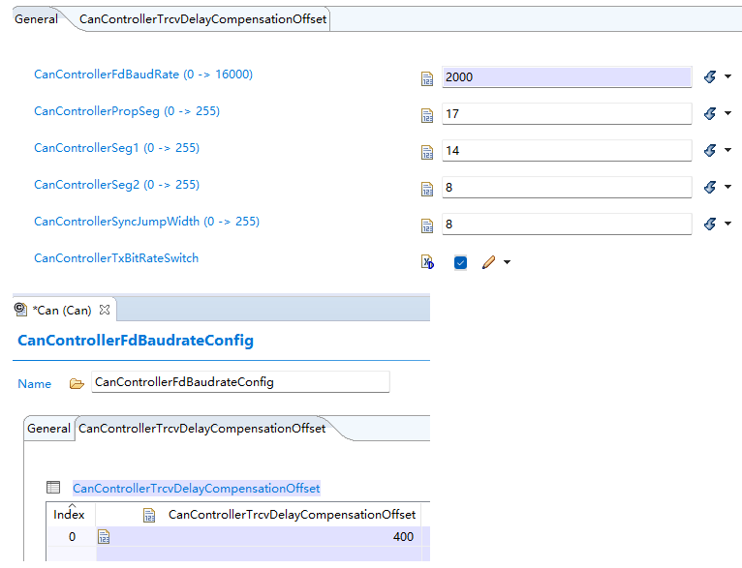
Task: Click calculate icon for CanControllerFdBaudRate
Action: click(710, 76)
